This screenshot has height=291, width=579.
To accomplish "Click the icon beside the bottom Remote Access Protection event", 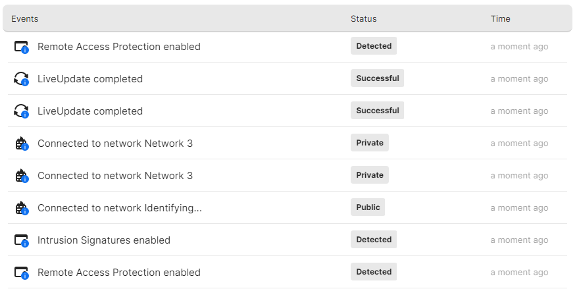I will pyautogui.click(x=22, y=273).
